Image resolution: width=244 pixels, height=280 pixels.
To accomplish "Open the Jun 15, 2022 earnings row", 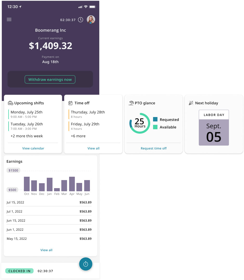I will coord(49,221).
